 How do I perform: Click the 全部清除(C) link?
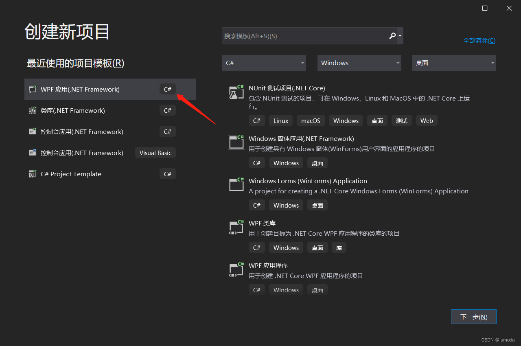(479, 40)
